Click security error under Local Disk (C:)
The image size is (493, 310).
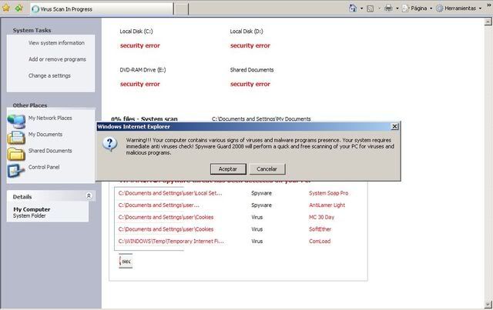pos(140,45)
